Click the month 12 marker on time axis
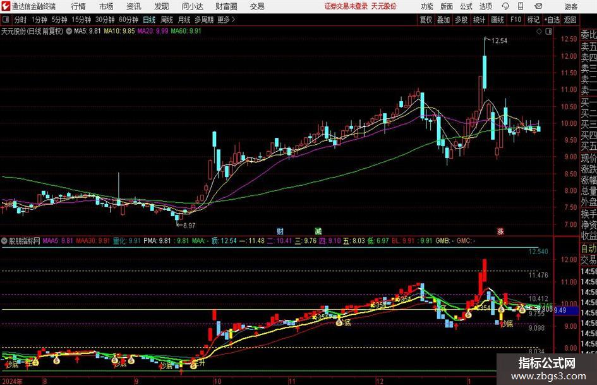 (380, 381)
